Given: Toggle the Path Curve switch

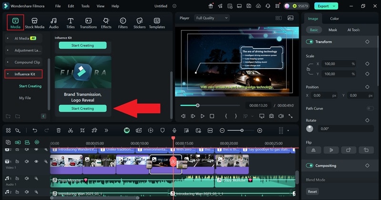Looking at the screenshot, I should [x=370, y=109].
